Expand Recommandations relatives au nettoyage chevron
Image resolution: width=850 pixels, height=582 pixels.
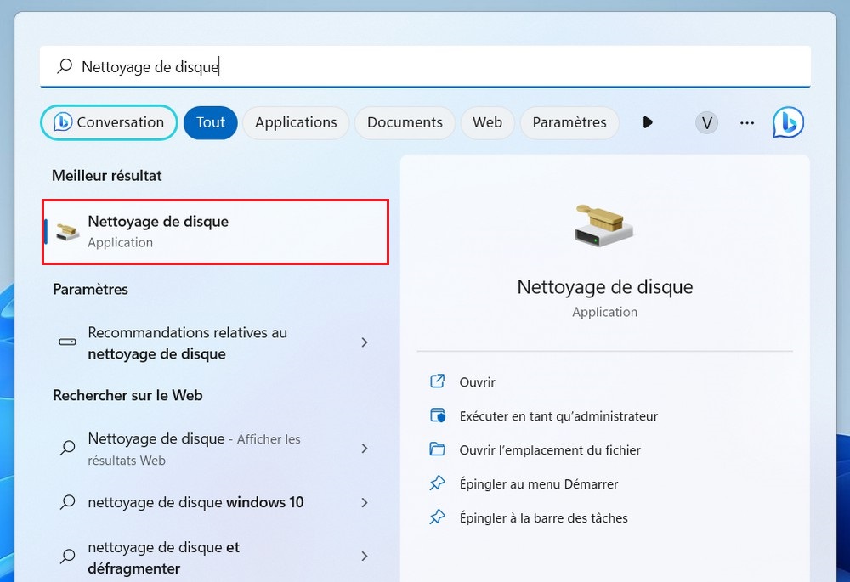point(365,342)
